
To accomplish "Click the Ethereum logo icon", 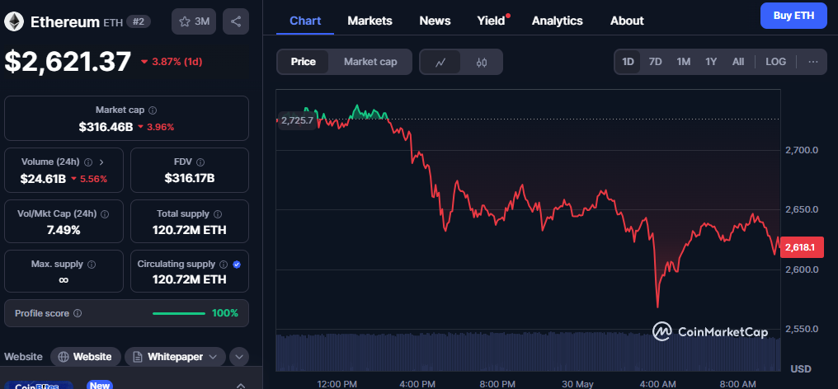I will point(14,21).
